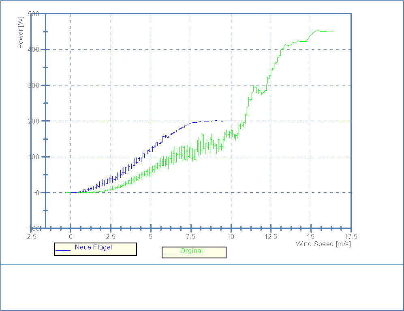The image size is (404, 311).
Task: Select the green line sample in Orginal legend
Action: 170,254
